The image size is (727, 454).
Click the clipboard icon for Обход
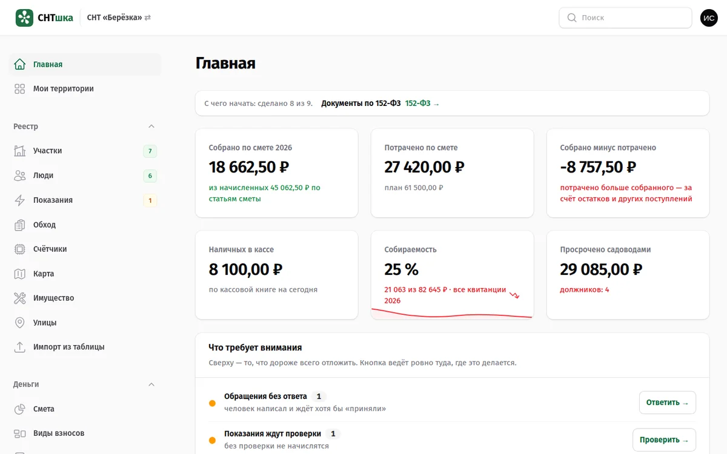20,225
